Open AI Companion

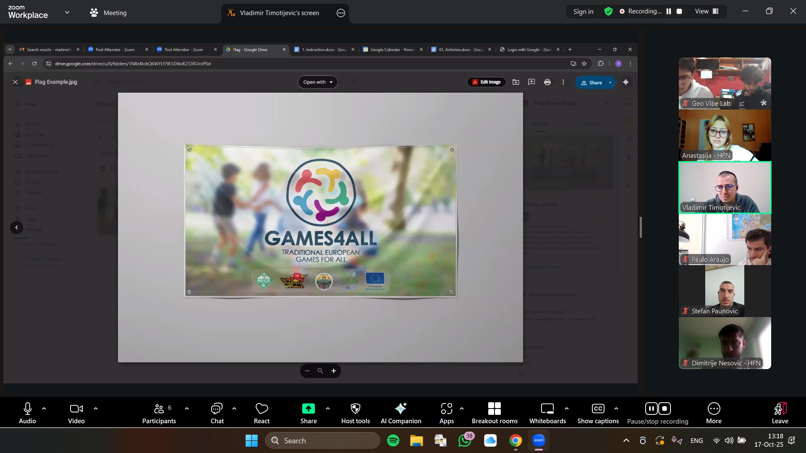click(x=401, y=413)
